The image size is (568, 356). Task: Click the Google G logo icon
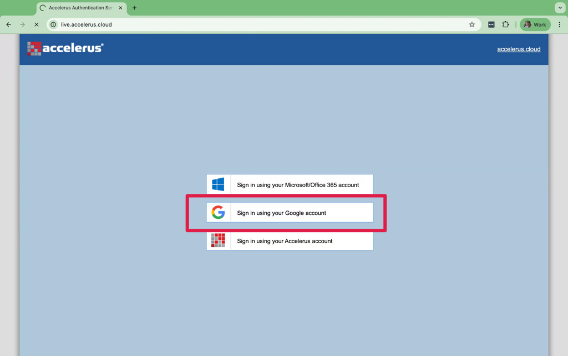pyautogui.click(x=218, y=213)
